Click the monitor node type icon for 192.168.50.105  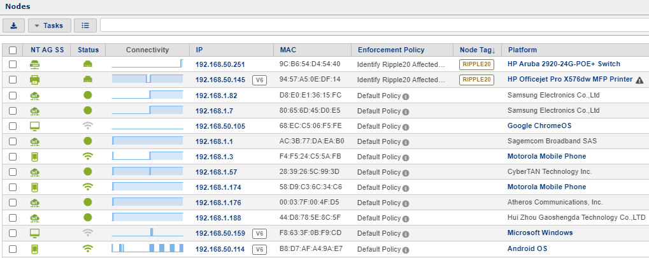click(34, 125)
